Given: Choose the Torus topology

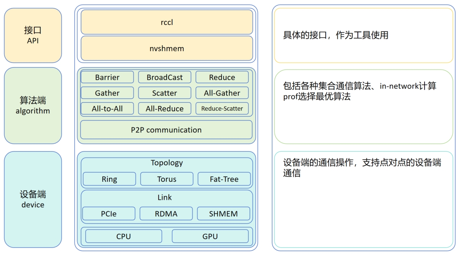Looking at the screenshot, I should (167, 179).
